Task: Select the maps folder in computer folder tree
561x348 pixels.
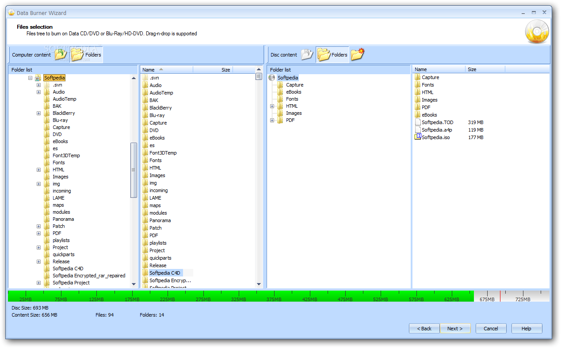Action: [x=58, y=205]
